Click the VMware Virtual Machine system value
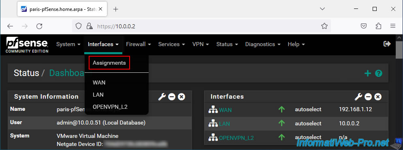The image size is (403, 150). click(x=87, y=136)
